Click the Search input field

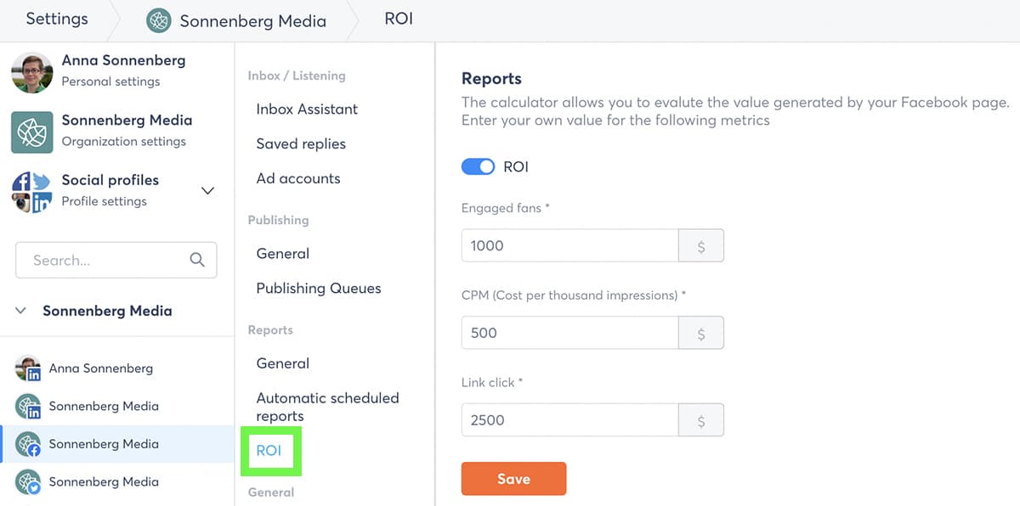(116, 261)
